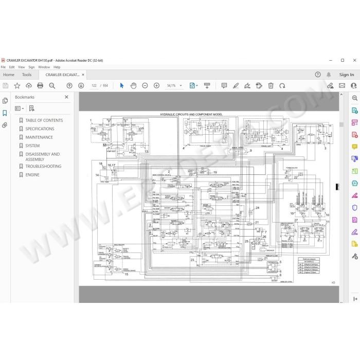This screenshot has height=360, width=360.
Task: Toggle the Bookmarks panel icon
Action: pyautogui.click(x=5, y=113)
